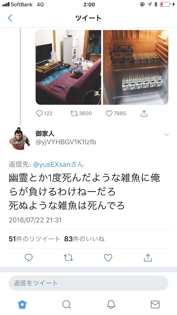Image resolution: width=177 pixels, height=315 pixels.
Task: Share the main tweet via share icon
Action: [148, 258]
